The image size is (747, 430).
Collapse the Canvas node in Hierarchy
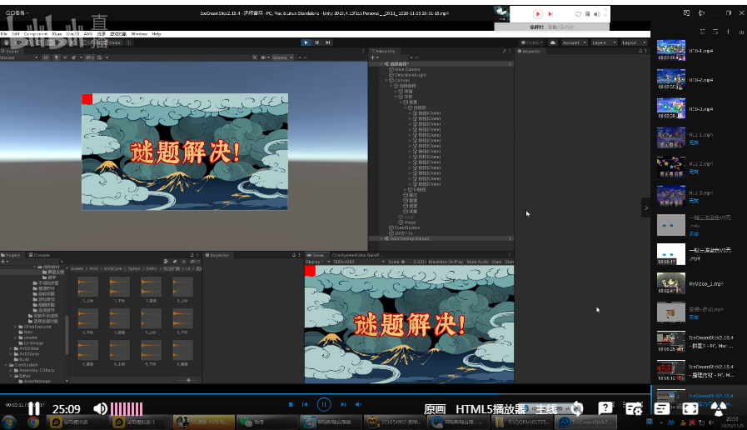pyautogui.click(x=386, y=81)
